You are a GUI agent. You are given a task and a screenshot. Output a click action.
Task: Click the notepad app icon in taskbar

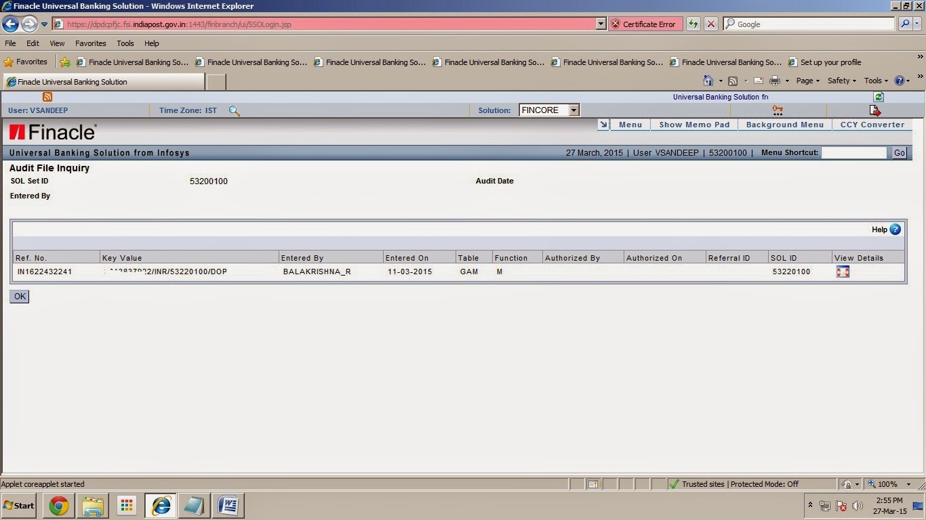[195, 505]
